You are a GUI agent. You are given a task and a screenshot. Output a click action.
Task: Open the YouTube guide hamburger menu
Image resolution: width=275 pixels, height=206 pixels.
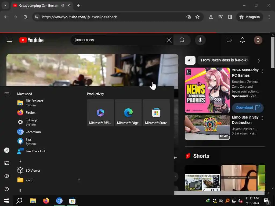coord(10,40)
